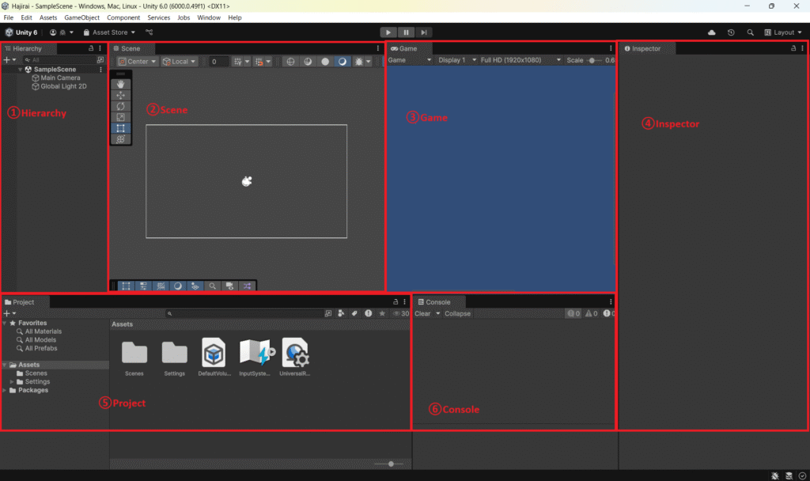This screenshot has width=810, height=481.
Task: Click the Step frame button
Action: coord(424,32)
